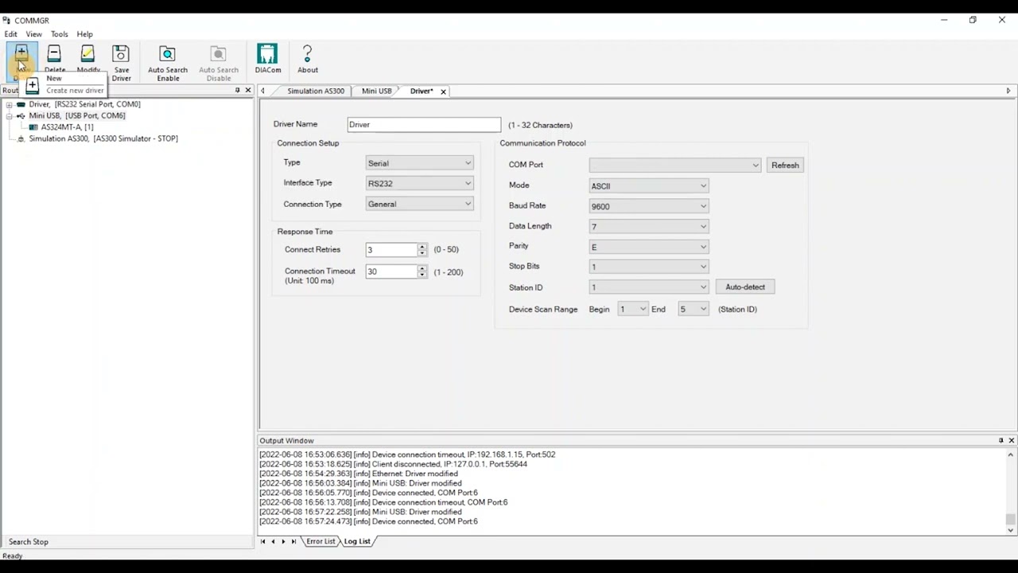Open the View menu
1018x573 pixels.
[x=33, y=34]
